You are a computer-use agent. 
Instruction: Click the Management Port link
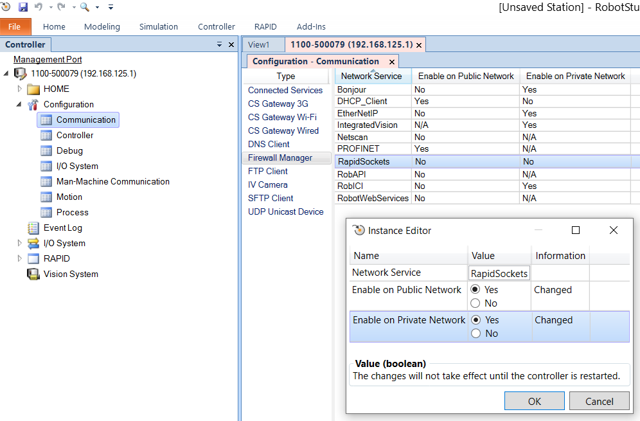pos(48,59)
